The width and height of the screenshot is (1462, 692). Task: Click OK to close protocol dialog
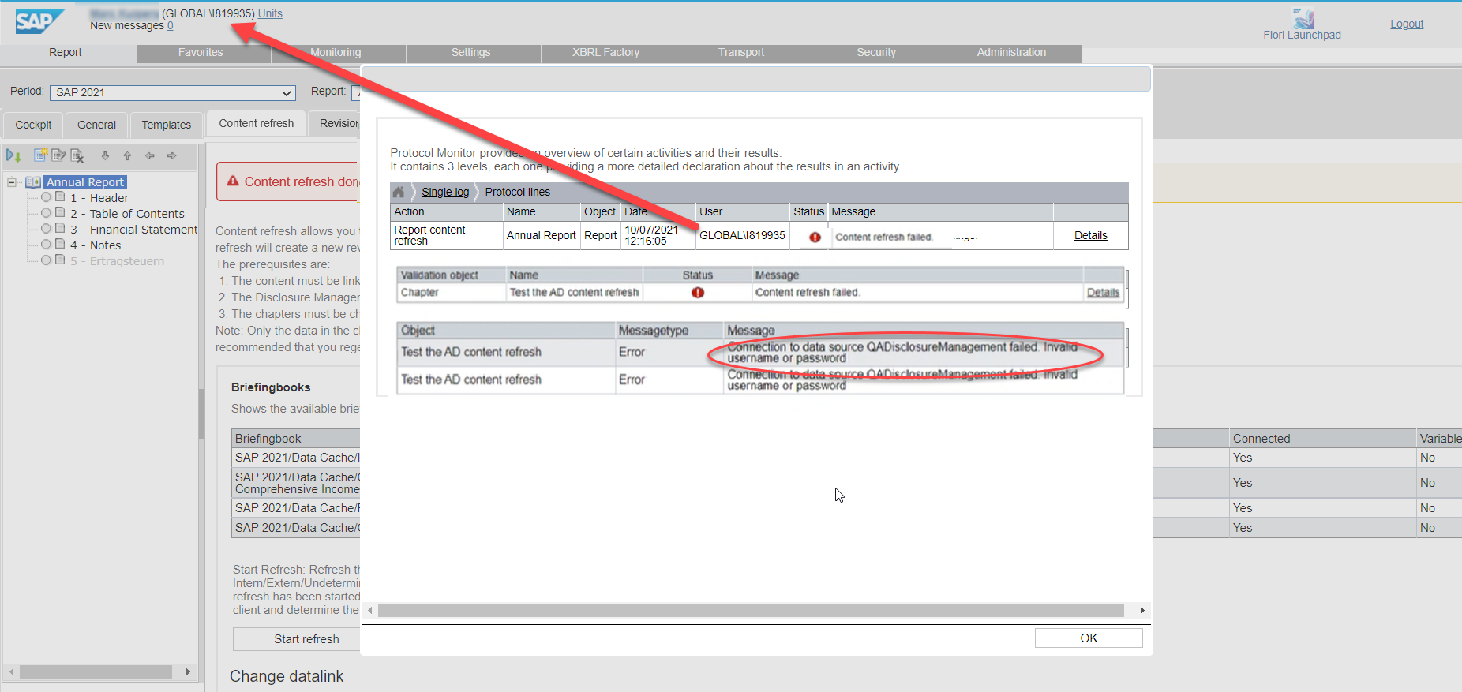1089,638
